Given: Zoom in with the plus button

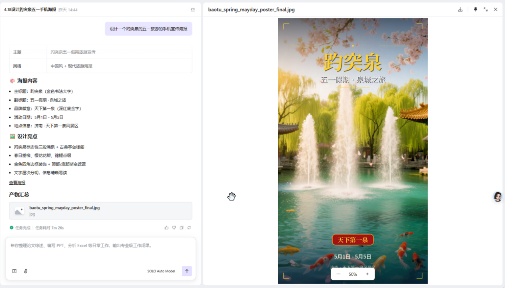Looking at the screenshot, I should (367, 274).
